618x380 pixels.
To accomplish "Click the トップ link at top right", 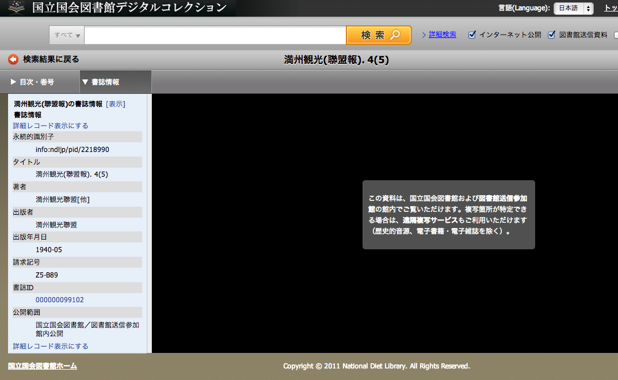I will click(x=610, y=8).
